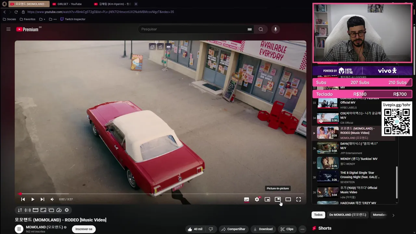Viewport: 416px width, 234px height.
Task: Toggle subtitles on the player
Action: (246, 199)
